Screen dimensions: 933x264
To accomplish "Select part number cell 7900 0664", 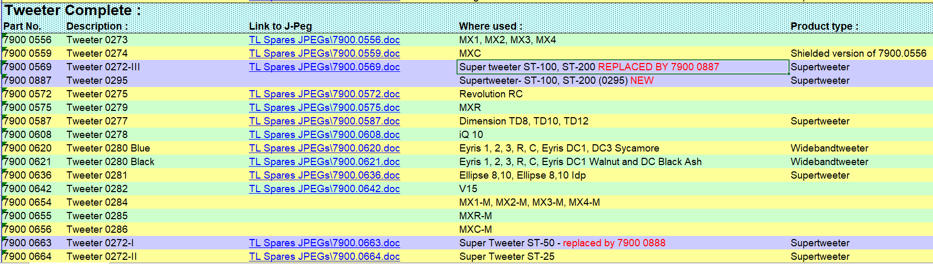I will click(x=28, y=257).
